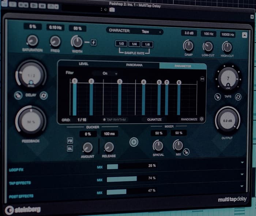This screenshot has width=256, height=216.
Task: Click the Post Effects section label
Action: click(x=21, y=196)
